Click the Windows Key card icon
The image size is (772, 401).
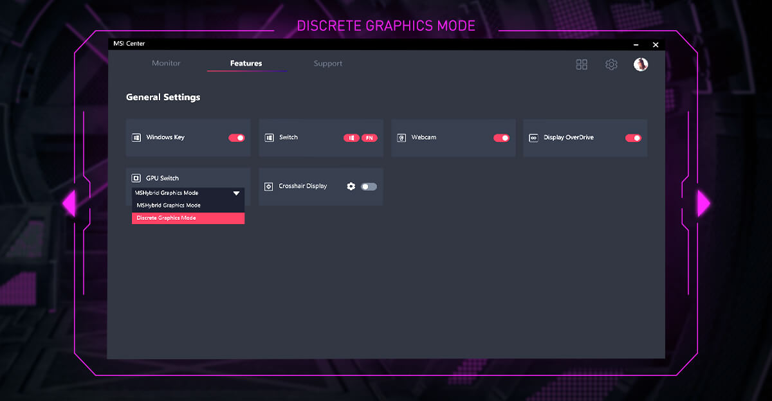tap(136, 138)
